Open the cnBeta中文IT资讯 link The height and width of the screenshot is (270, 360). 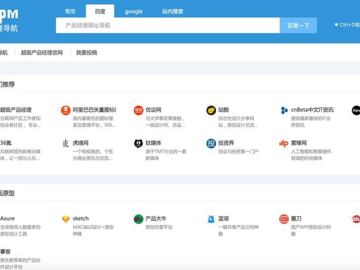point(312,110)
